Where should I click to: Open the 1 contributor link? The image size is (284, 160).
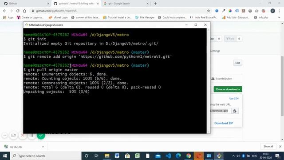(x=222, y=79)
